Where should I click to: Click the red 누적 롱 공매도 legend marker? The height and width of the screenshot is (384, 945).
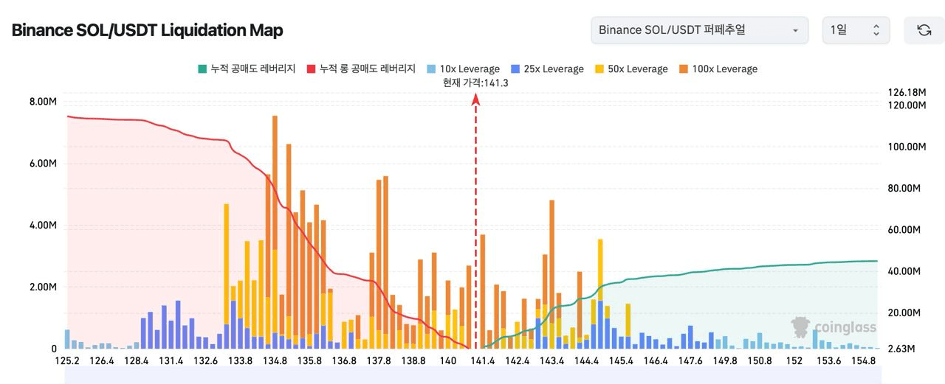[312, 69]
